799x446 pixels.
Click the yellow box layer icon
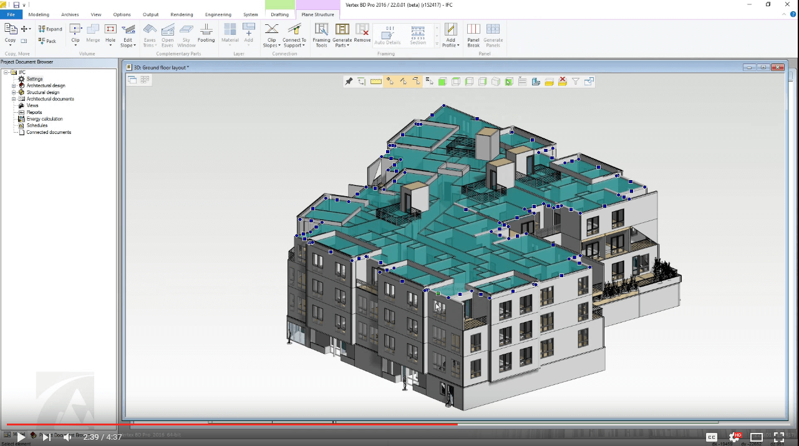(x=549, y=82)
